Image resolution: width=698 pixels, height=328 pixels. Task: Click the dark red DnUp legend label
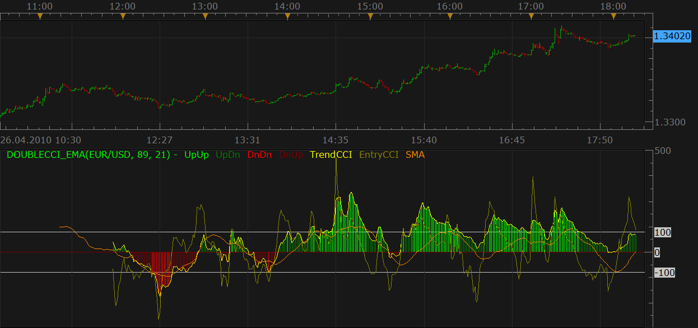pos(291,154)
